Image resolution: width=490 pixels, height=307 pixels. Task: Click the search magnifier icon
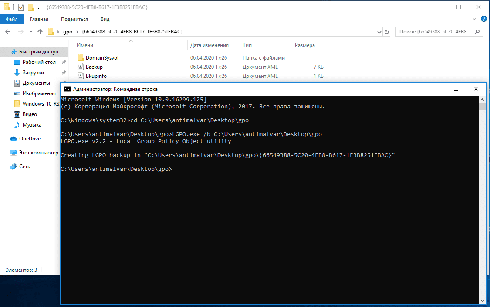coord(477,32)
